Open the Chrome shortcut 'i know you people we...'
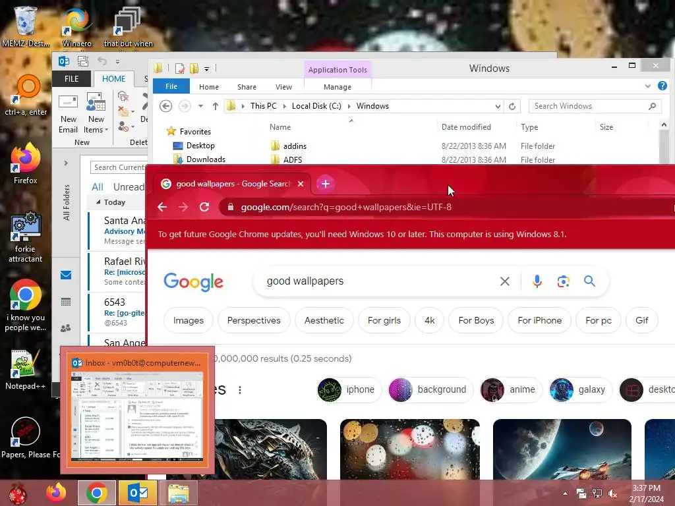 (x=26, y=306)
